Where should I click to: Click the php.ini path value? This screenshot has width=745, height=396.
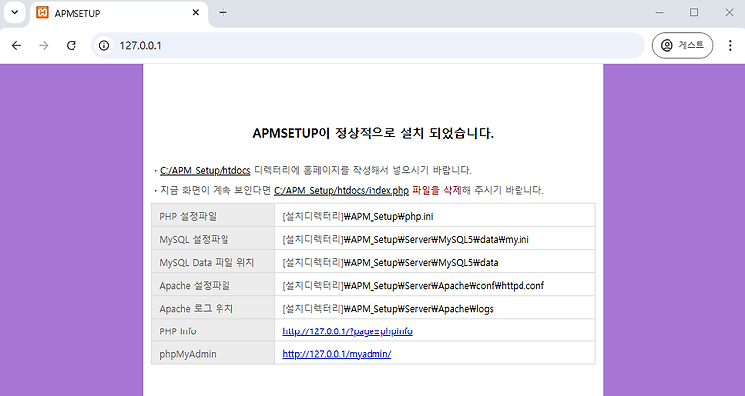tap(358, 216)
